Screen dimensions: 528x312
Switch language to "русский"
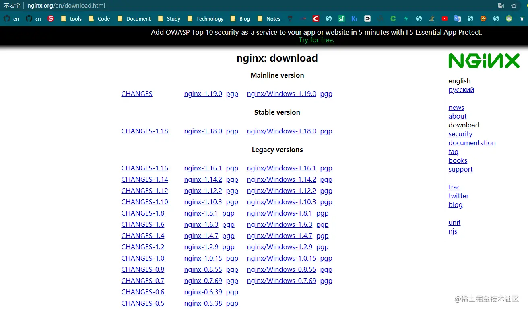point(461,90)
